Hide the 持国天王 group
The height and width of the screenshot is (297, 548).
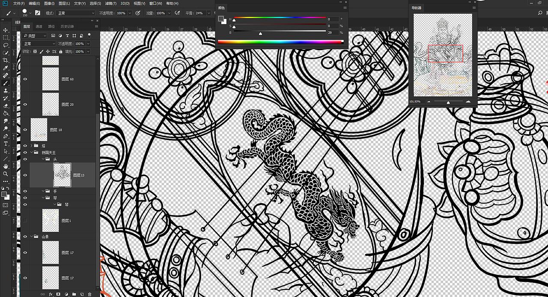click(25, 153)
